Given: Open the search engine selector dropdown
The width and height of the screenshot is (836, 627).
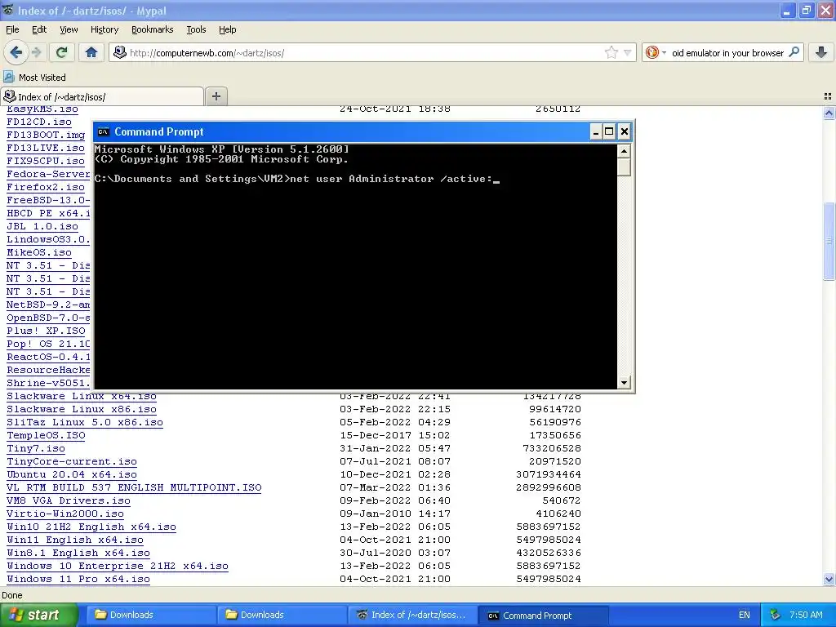Looking at the screenshot, I should pyautogui.click(x=664, y=53).
